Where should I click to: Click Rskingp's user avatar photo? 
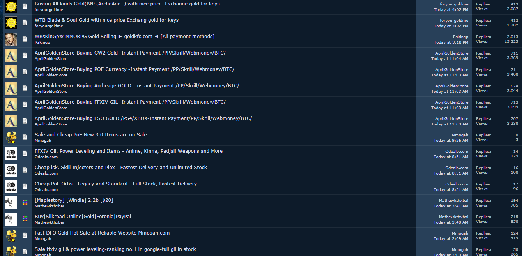[11, 39]
